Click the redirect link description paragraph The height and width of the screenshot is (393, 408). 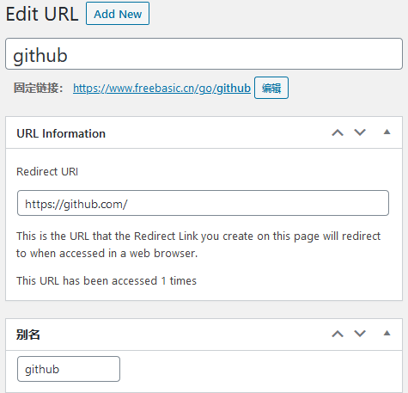click(198, 244)
